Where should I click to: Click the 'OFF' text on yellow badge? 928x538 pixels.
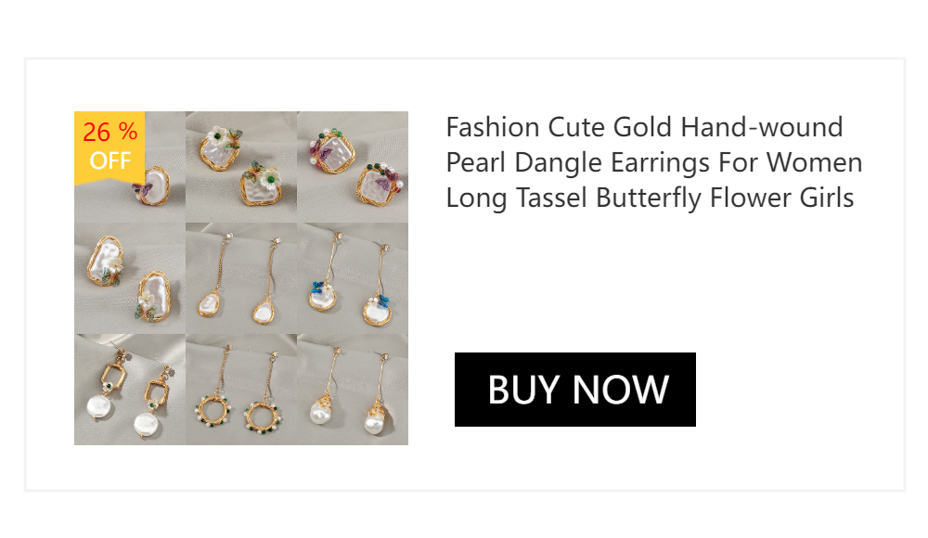(x=110, y=160)
